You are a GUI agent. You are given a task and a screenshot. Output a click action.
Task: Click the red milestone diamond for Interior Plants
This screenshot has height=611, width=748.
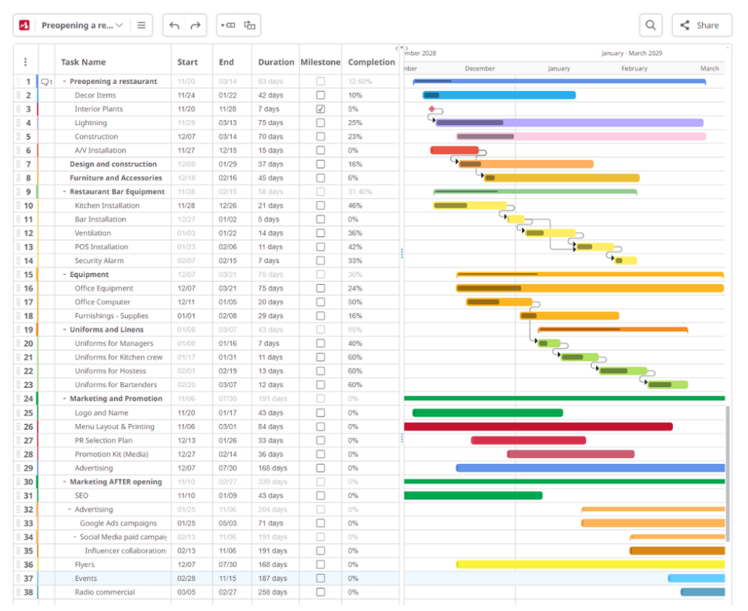432,108
